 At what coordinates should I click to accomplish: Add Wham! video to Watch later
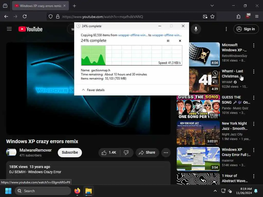pos(215,73)
